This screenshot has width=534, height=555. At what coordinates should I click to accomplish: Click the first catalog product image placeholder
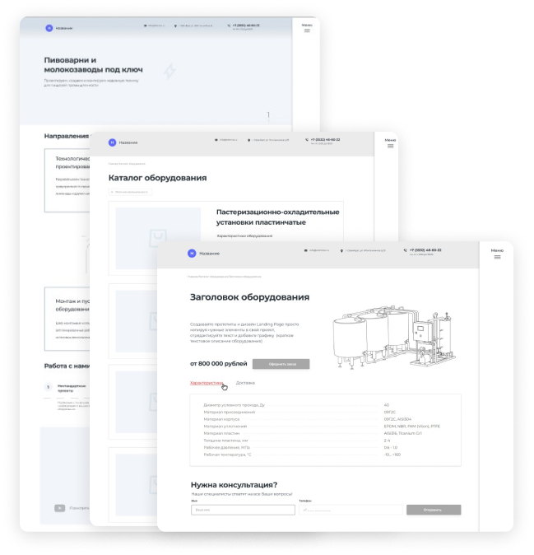tap(157, 239)
